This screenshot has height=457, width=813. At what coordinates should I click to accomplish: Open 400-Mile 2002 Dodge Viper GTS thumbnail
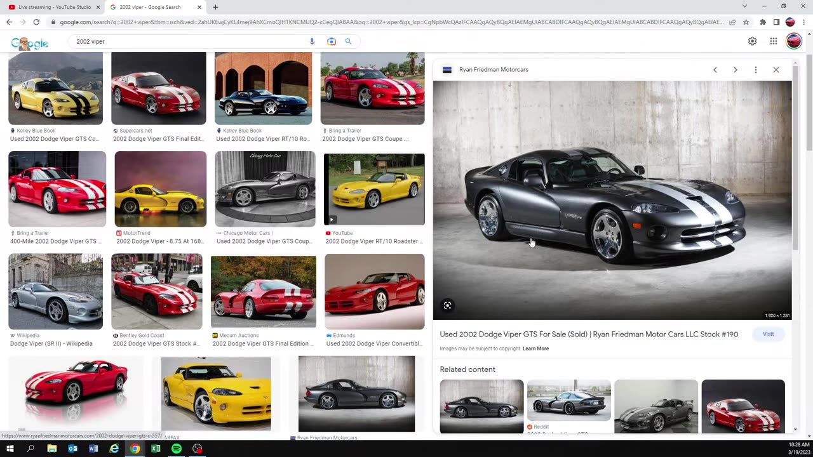[57, 189]
